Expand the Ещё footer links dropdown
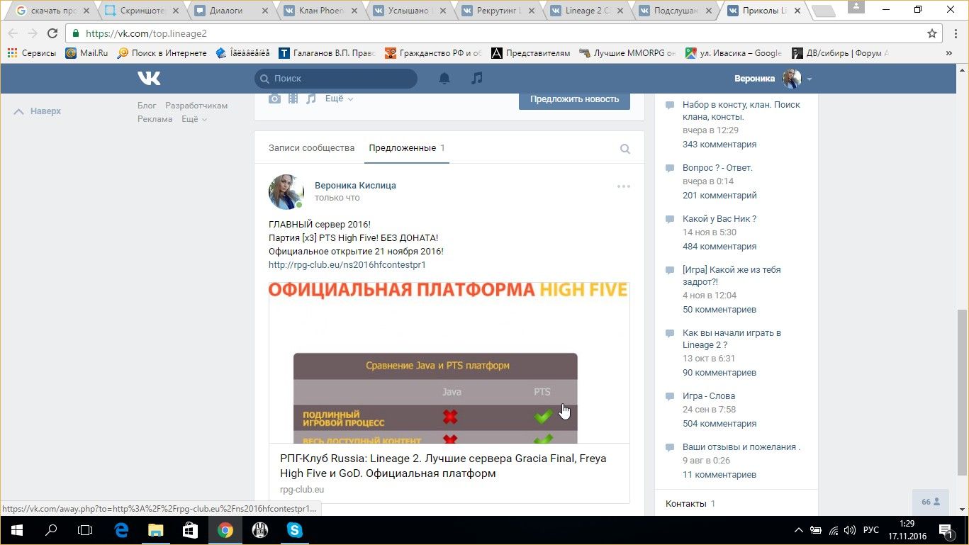969x545 pixels. click(194, 119)
